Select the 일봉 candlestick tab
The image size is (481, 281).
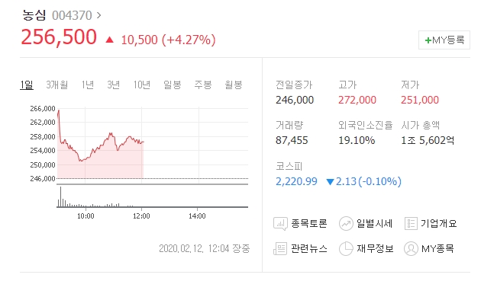(x=172, y=85)
